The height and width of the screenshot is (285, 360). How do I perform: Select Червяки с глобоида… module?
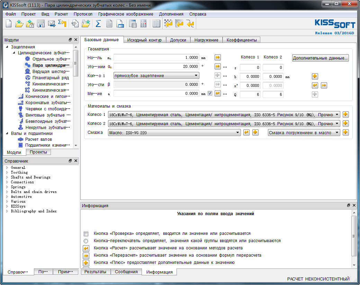tap(48, 109)
